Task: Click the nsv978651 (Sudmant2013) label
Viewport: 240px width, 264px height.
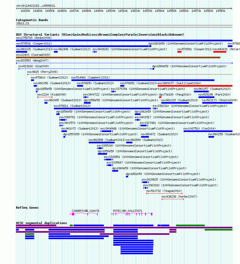Action: click(139, 83)
